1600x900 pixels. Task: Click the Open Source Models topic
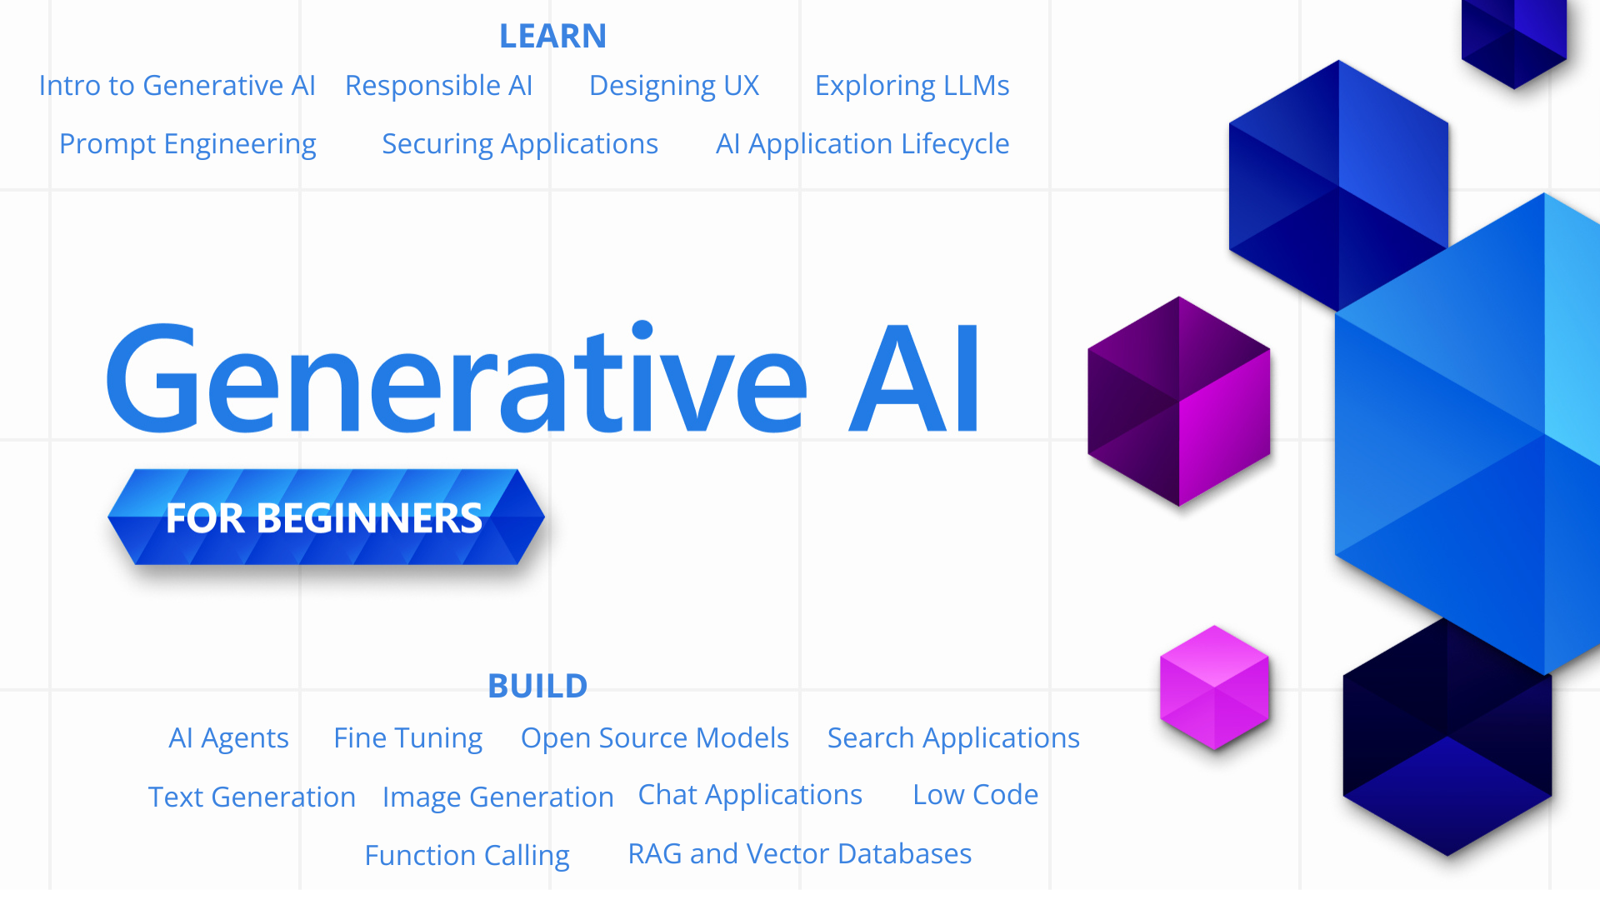point(655,737)
